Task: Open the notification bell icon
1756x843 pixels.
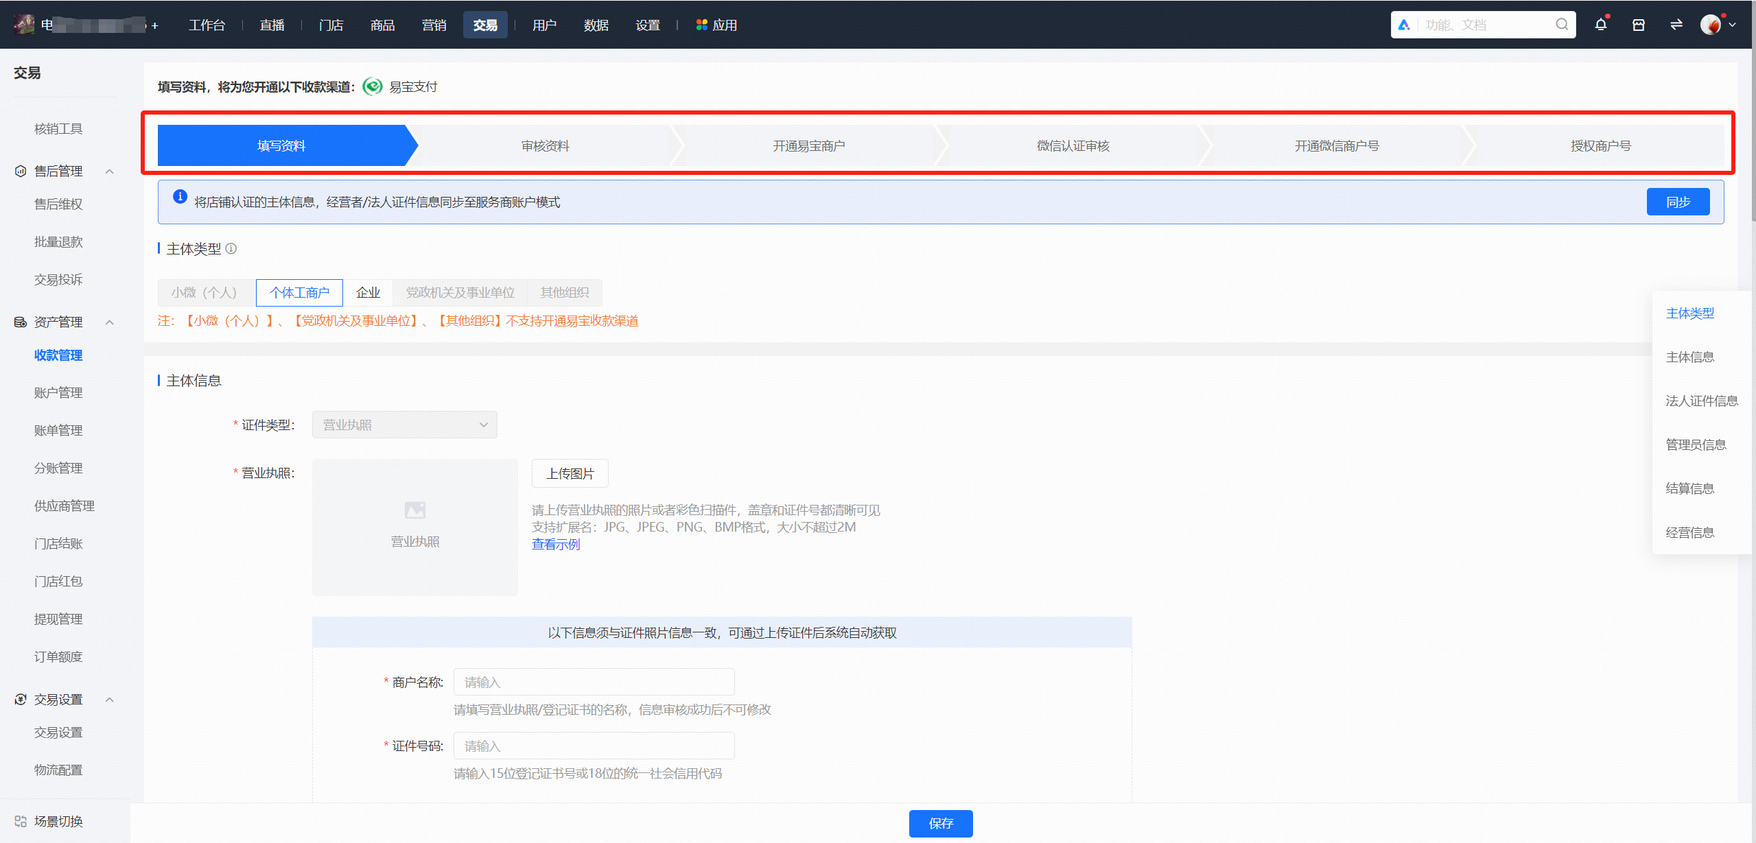Action: pyautogui.click(x=1600, y=25)
